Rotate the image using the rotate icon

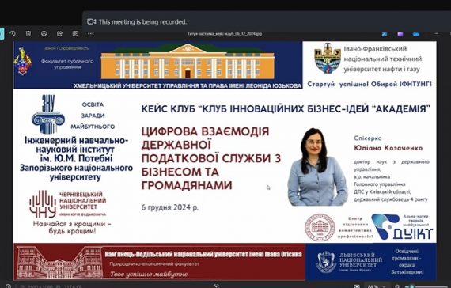click(x=13, y=34)
